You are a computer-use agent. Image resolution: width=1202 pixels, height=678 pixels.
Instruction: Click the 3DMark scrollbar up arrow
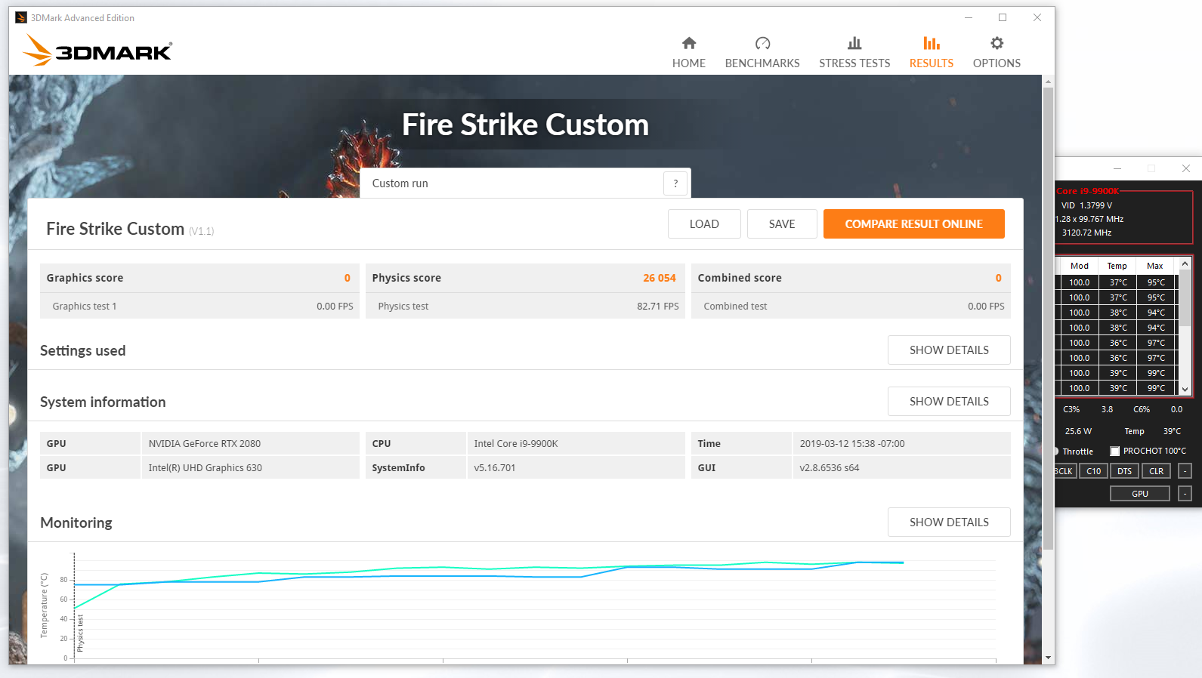coord(1048,81)
